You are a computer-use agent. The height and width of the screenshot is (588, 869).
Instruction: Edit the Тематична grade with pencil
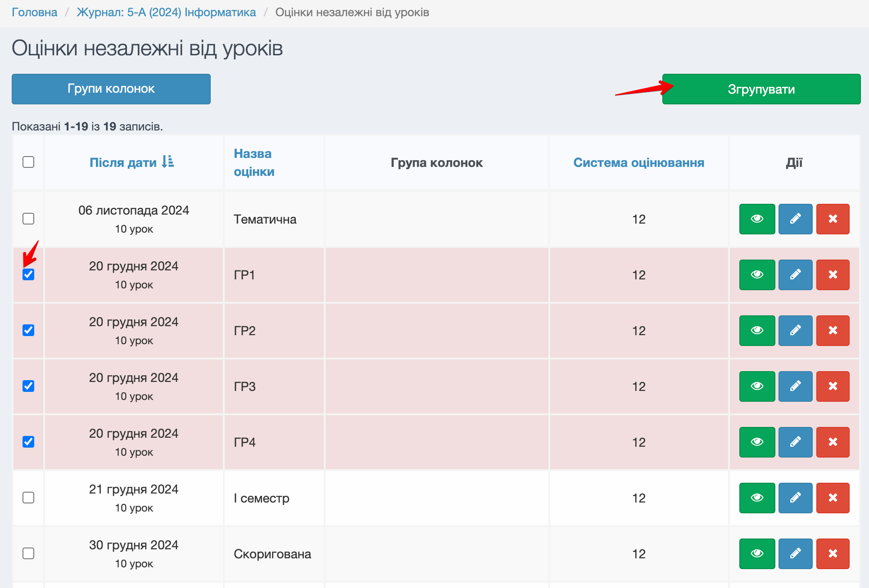(x=795, y=219)
